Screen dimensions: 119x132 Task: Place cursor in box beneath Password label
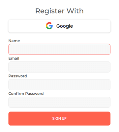tap(59, 84)
